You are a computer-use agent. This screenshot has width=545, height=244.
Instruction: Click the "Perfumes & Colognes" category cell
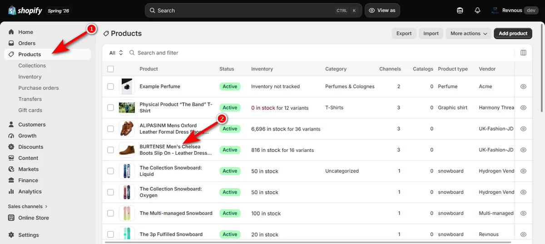350,86
